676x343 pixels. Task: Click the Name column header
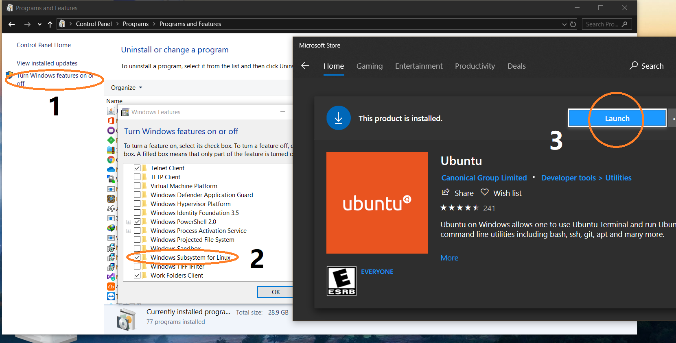click(x=114, y=101)
